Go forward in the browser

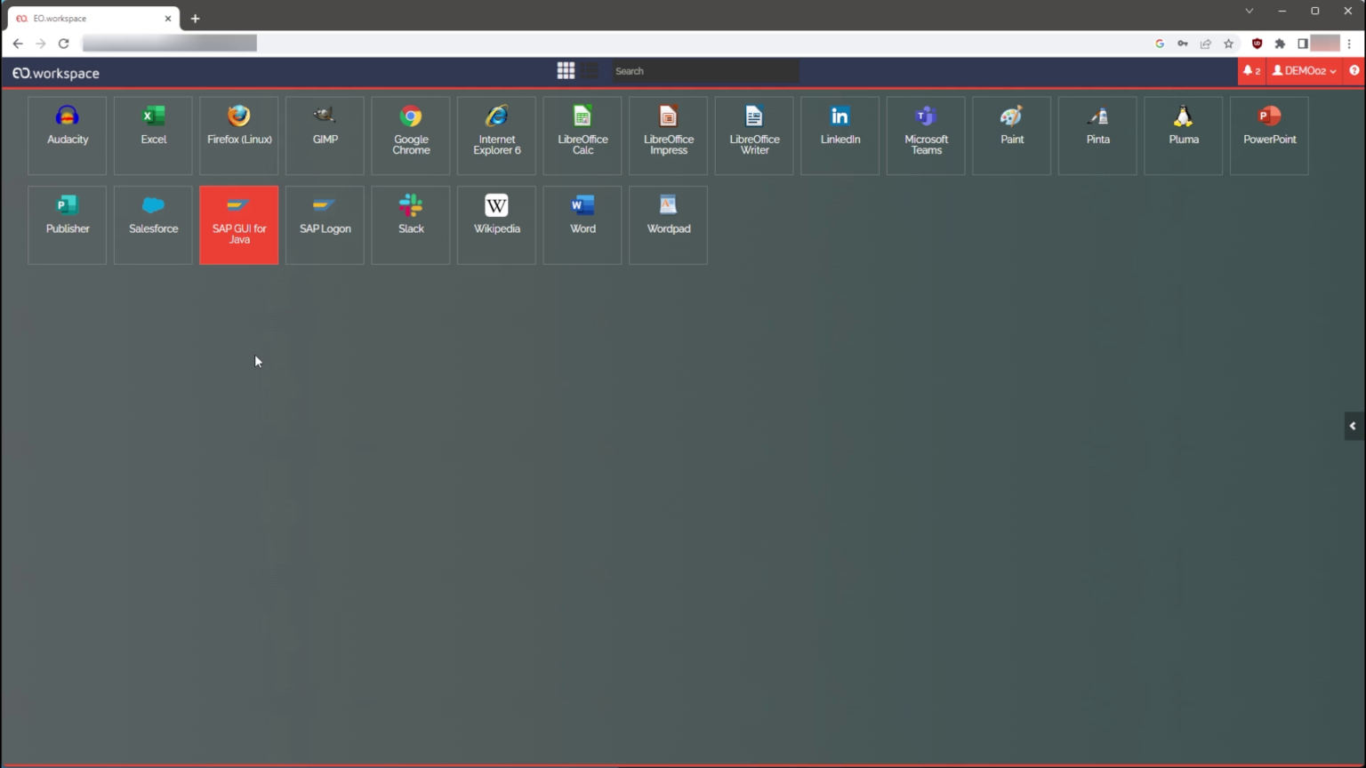41,44
